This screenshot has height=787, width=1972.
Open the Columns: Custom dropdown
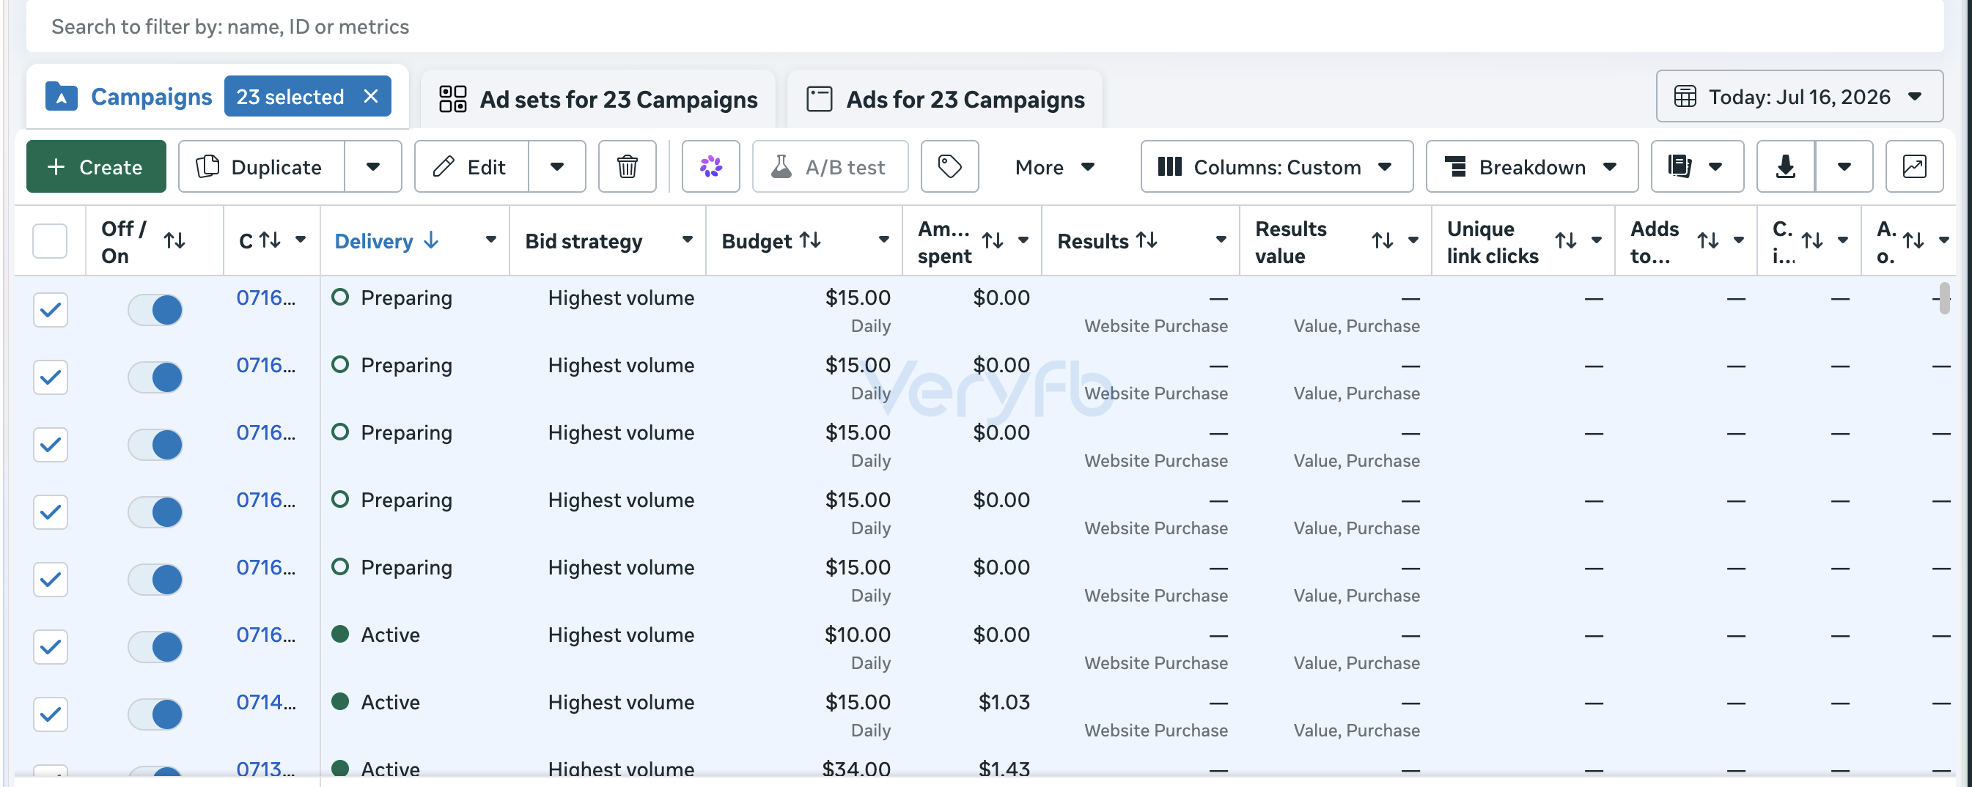click(1276, 166)
